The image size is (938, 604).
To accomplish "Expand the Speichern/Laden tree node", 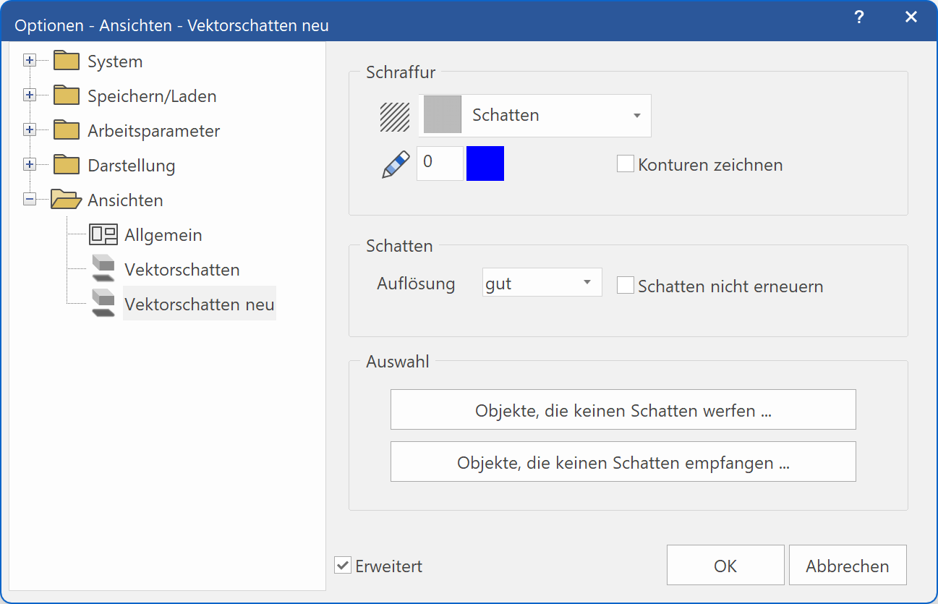I will pyautogui.click(x=29, y=94).
